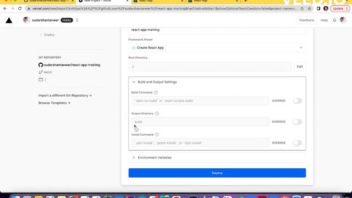Click the address bar URL
This screenshot has height=198, width=352.
pos(164,9)
